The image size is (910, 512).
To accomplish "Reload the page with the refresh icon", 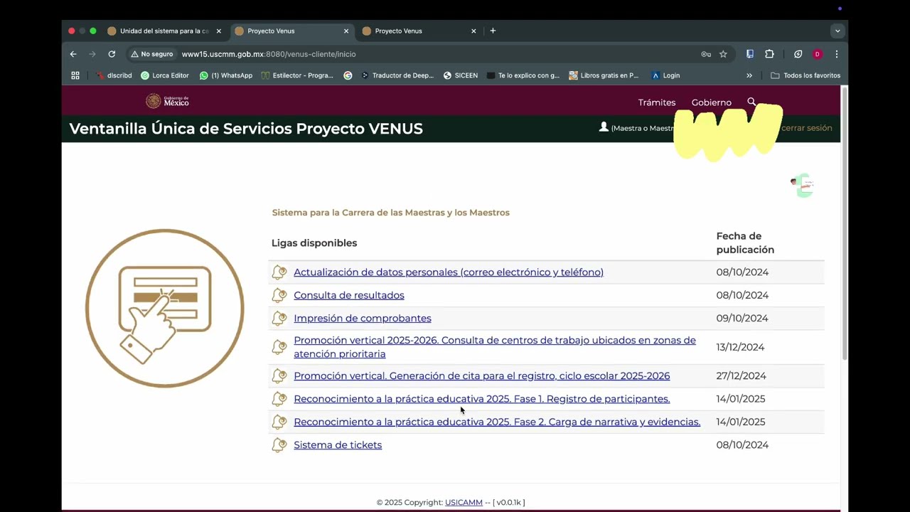I will (112, 54).
